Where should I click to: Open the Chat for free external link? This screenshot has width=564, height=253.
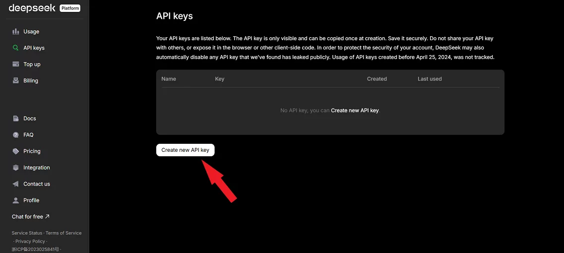click(31, 217)
